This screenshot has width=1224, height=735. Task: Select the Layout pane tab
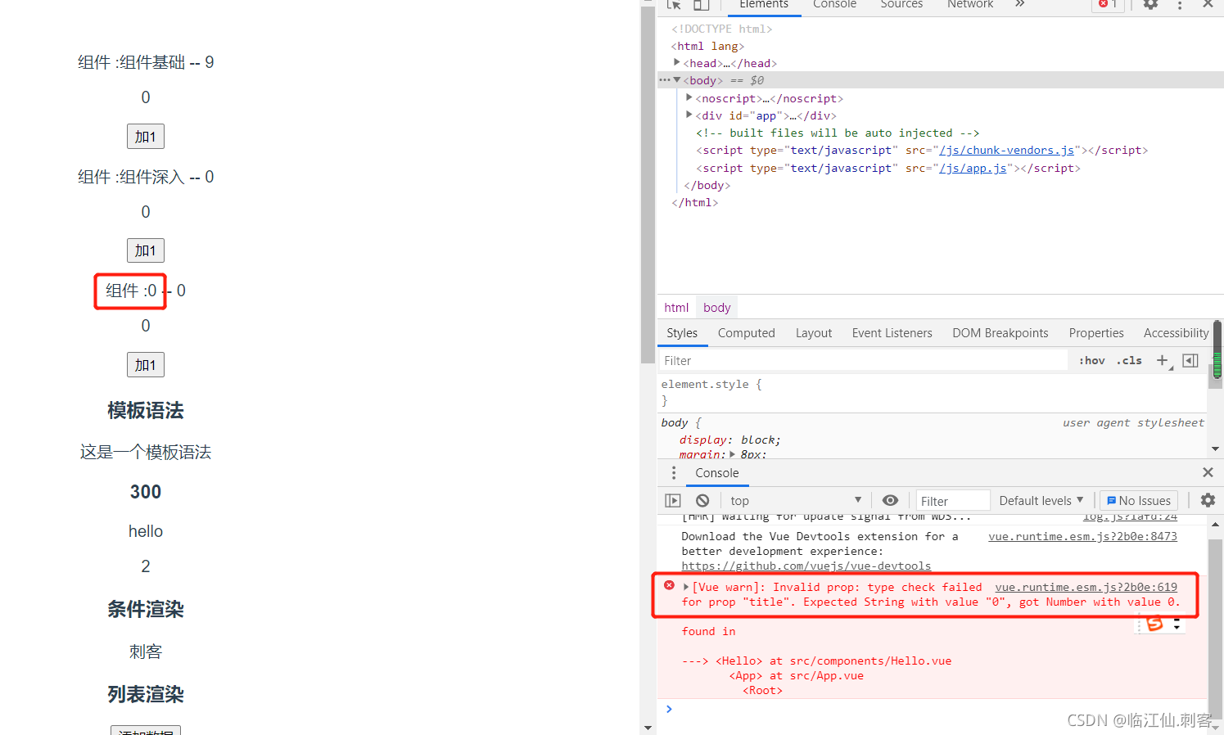(x=814, y=333)
